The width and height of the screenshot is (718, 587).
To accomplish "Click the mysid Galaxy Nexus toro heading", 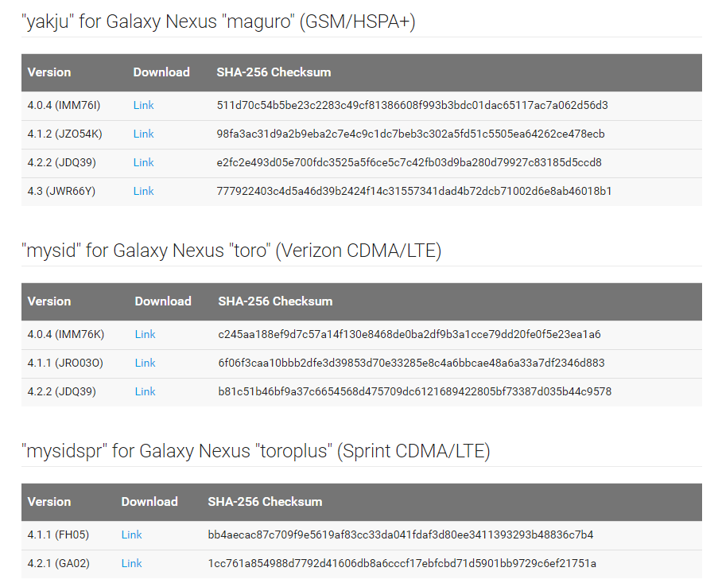I will 231,251.
